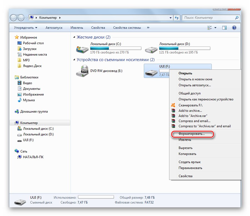
Task: Choose Общий доступ in context menu
Action: (x=189, y=93)
